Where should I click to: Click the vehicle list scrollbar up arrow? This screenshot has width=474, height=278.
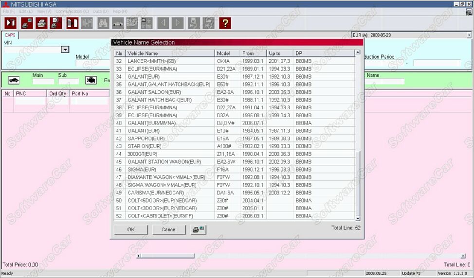click(358, 52)
